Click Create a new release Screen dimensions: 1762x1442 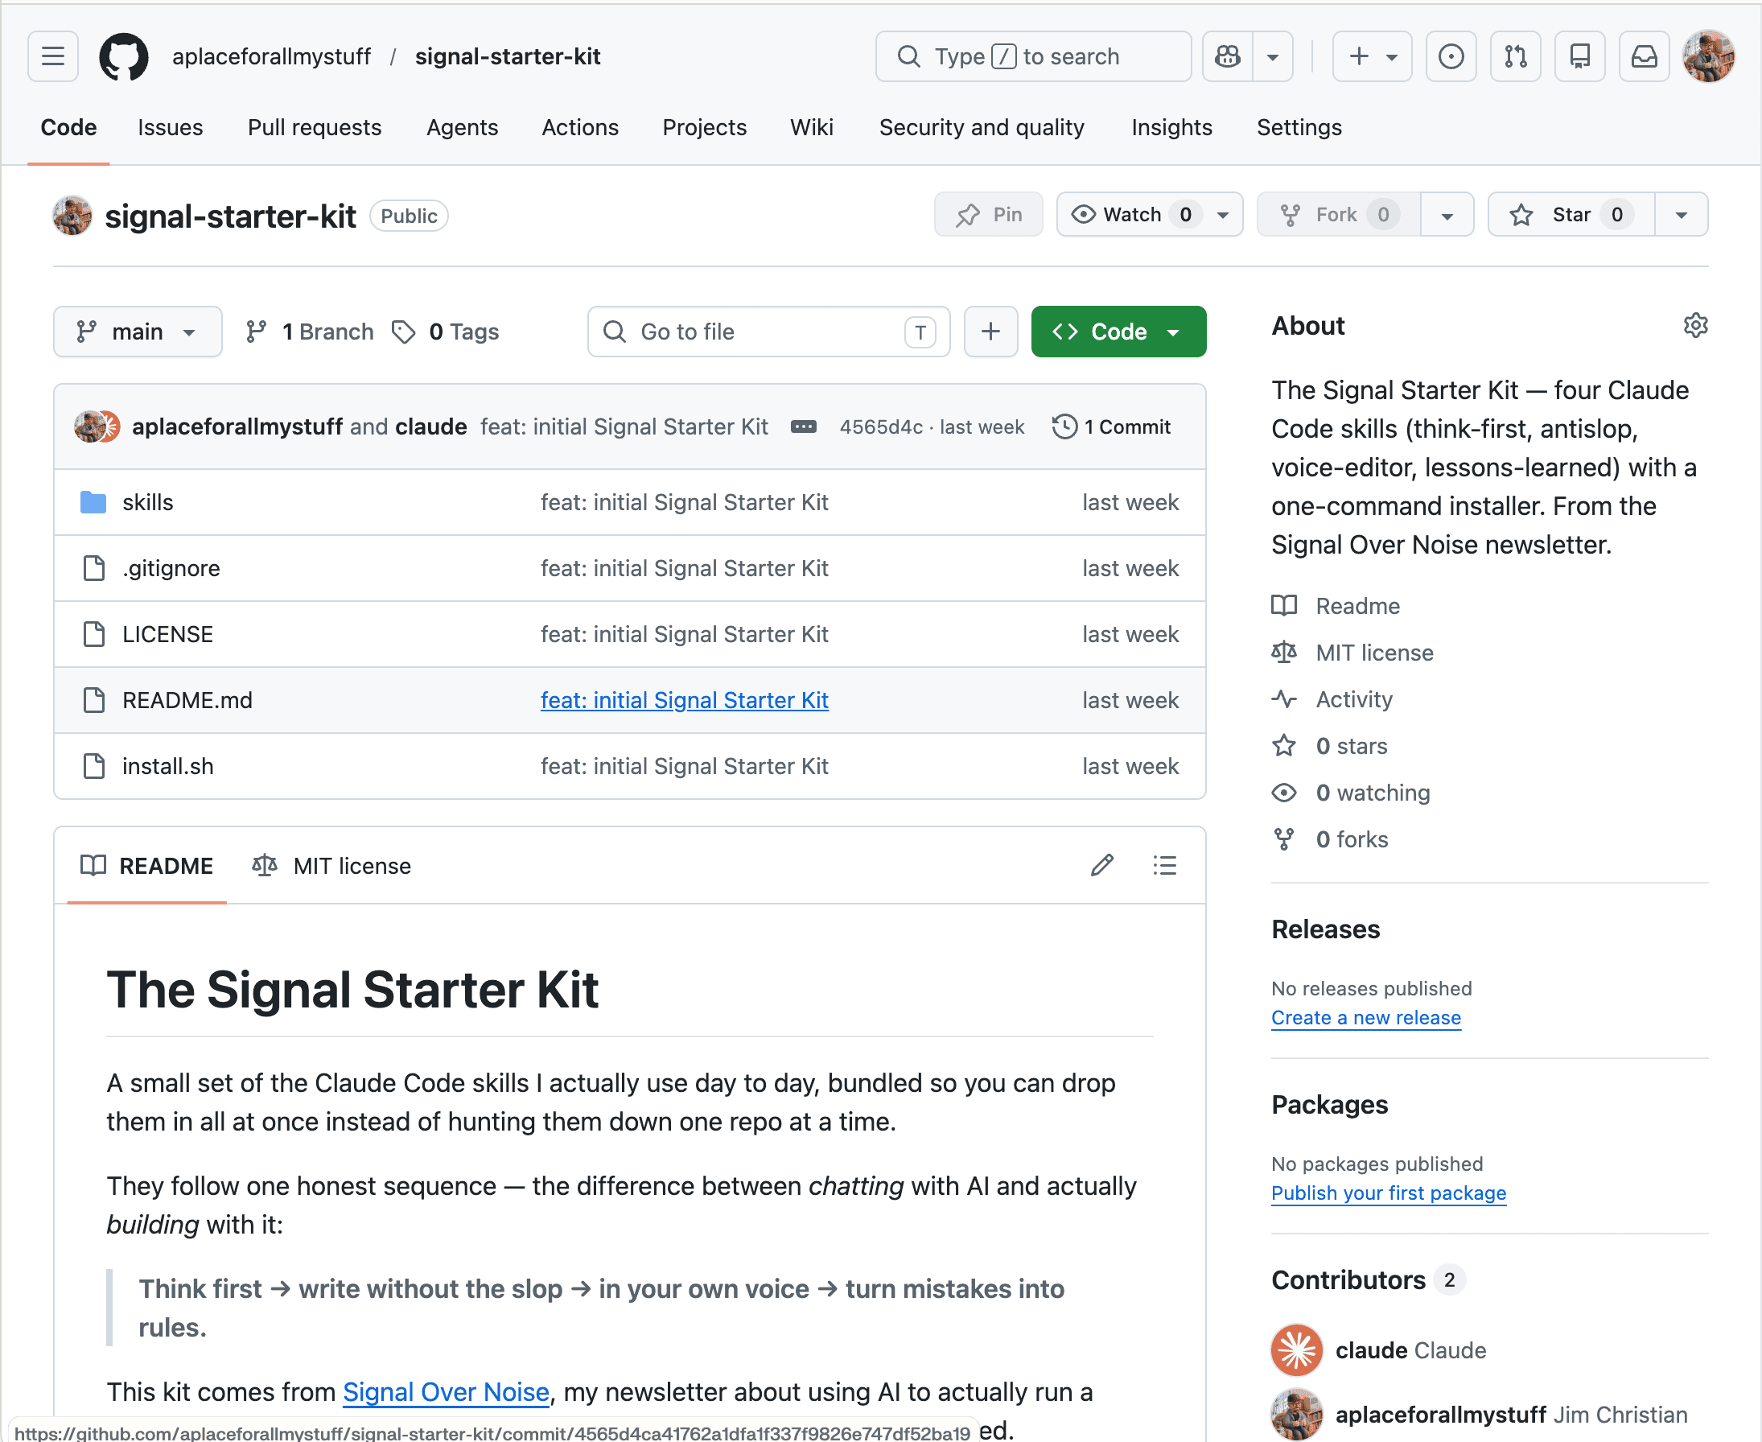[x=1366, y=1018]
